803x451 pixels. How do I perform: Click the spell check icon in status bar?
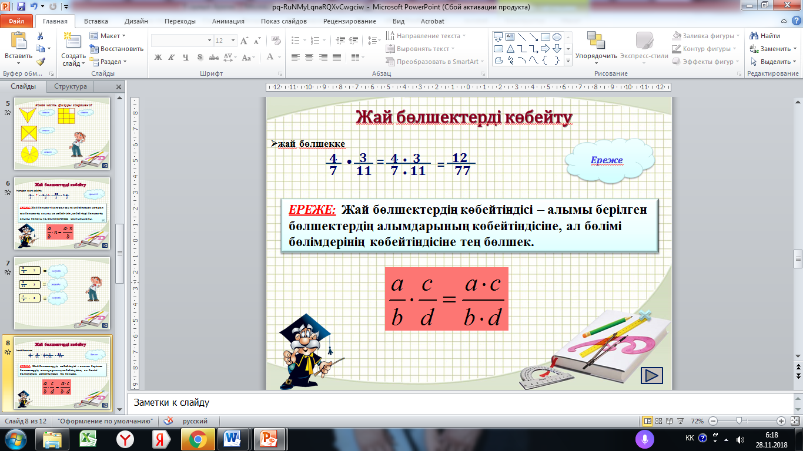pos(168,421)
